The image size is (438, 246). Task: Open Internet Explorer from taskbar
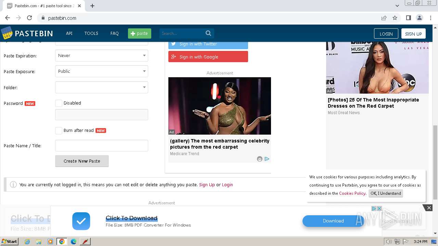coord(27,242)
